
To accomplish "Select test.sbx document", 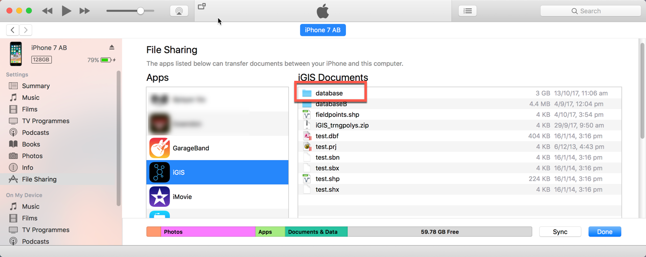I will [460, 168].
